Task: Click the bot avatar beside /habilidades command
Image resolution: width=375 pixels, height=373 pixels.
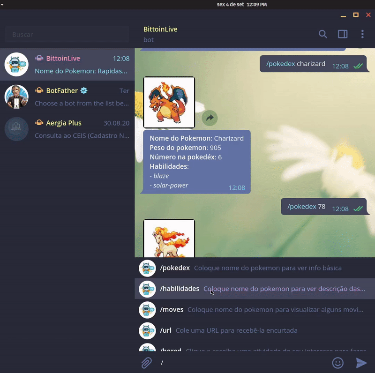Action: [147, 289]
